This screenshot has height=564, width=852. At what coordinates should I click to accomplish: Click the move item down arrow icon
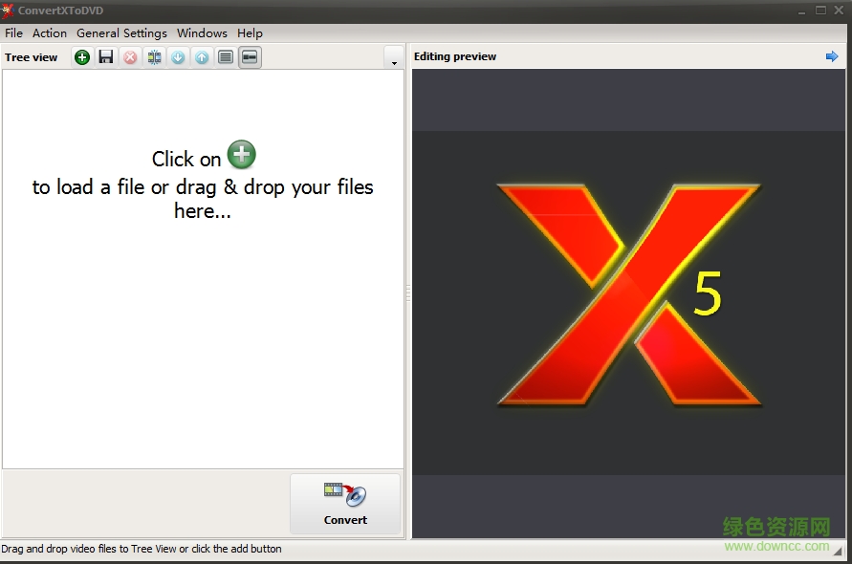pos(178,56)
